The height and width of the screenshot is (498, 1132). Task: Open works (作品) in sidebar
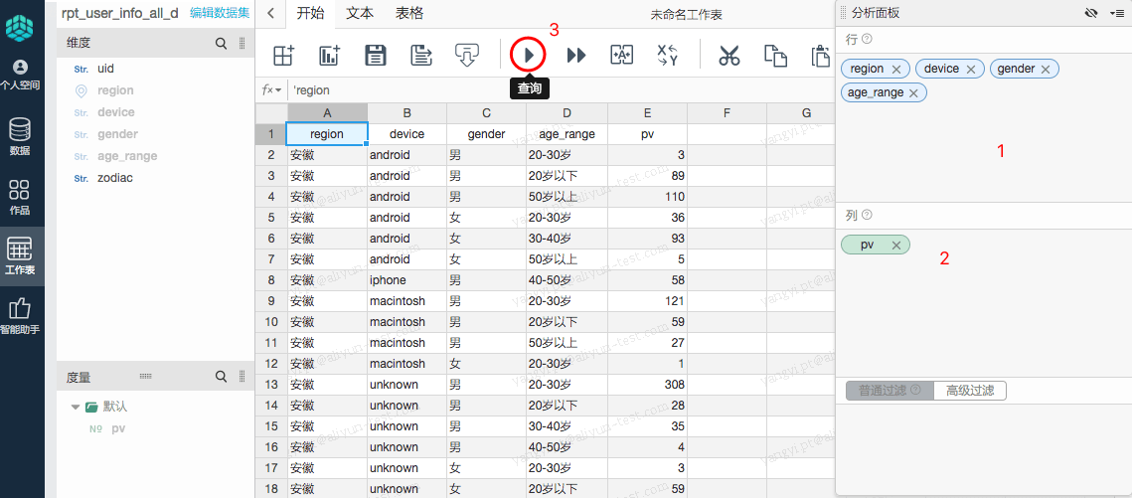[x=20, y=197]
